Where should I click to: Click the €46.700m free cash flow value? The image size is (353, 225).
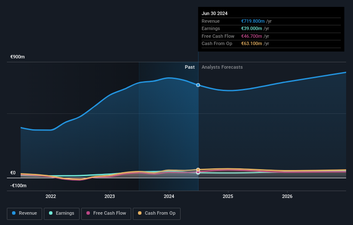tap(252, 36)
